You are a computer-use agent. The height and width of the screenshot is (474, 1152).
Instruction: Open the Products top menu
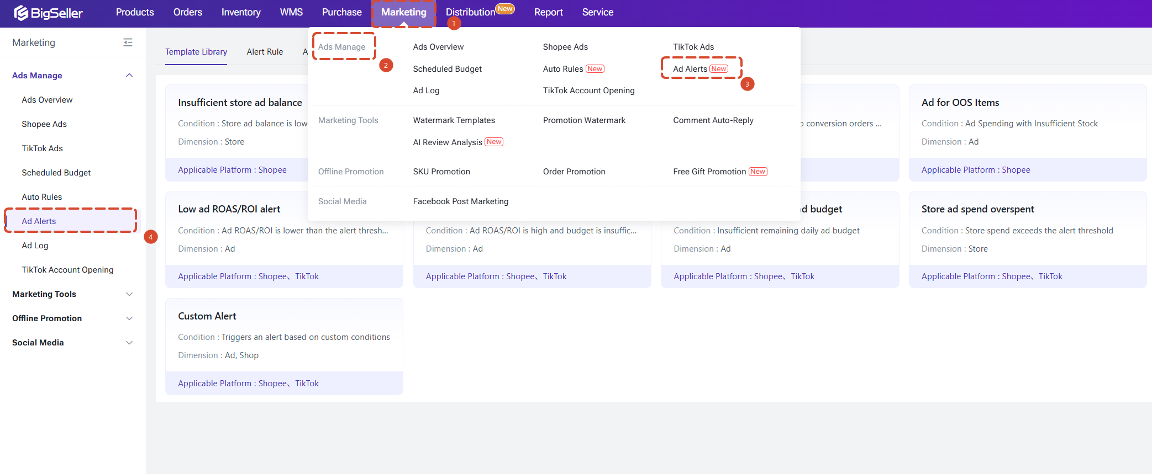click(135, 12)
